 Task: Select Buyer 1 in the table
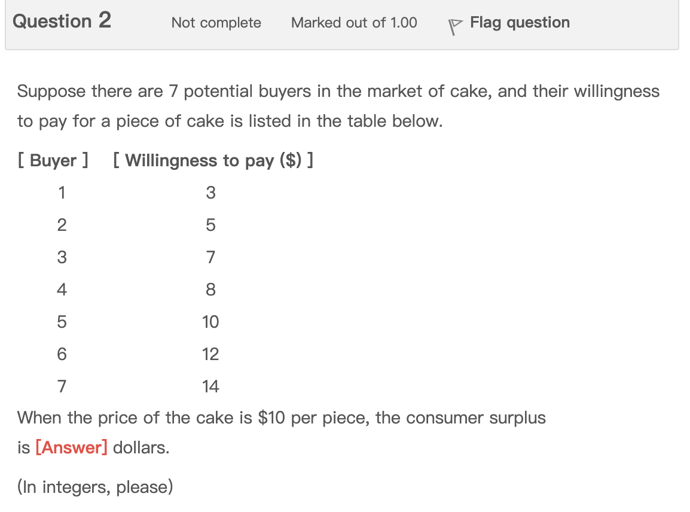pos(62,193)
